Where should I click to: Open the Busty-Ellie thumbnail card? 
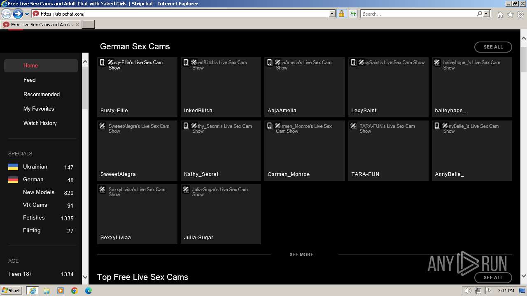coord(137,87)
